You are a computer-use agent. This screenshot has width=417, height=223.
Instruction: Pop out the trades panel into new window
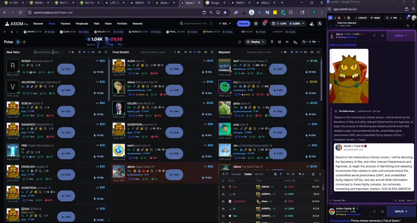click(313, 174)
